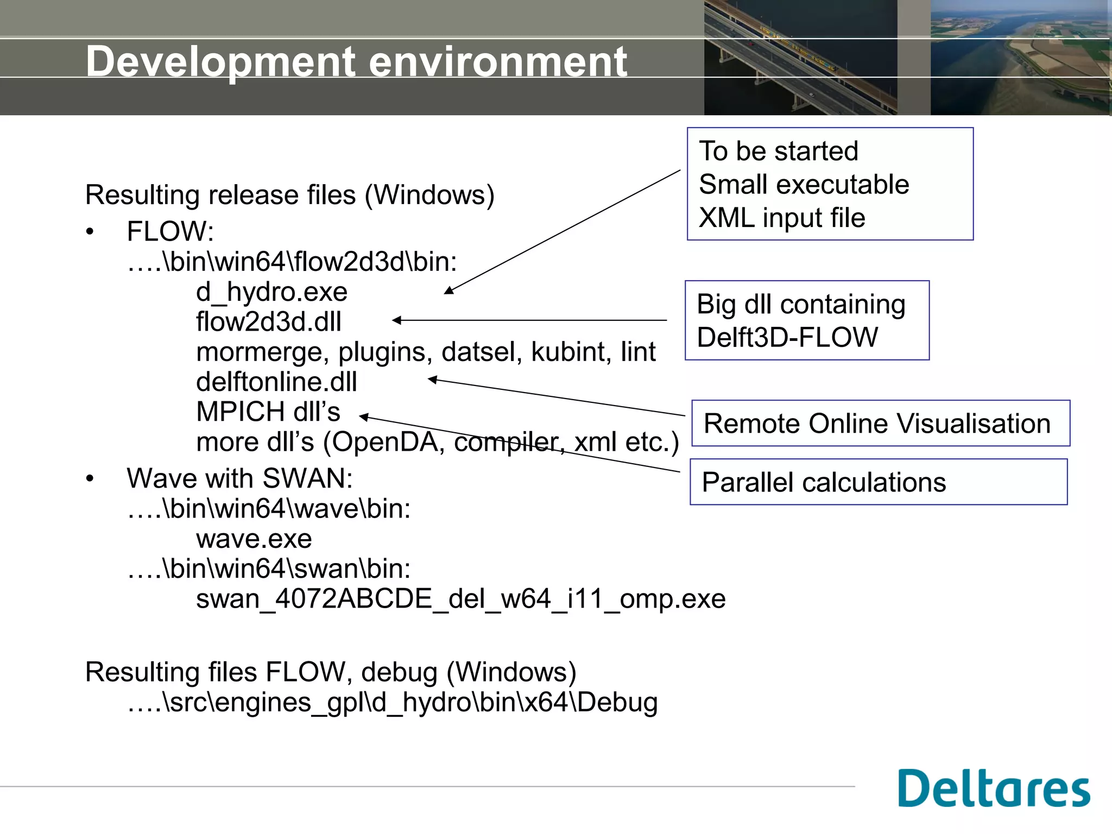This screenshot has height=834, width=1112.
Task: Click the 'FLOW:' bullet heading
Action: 170,231
